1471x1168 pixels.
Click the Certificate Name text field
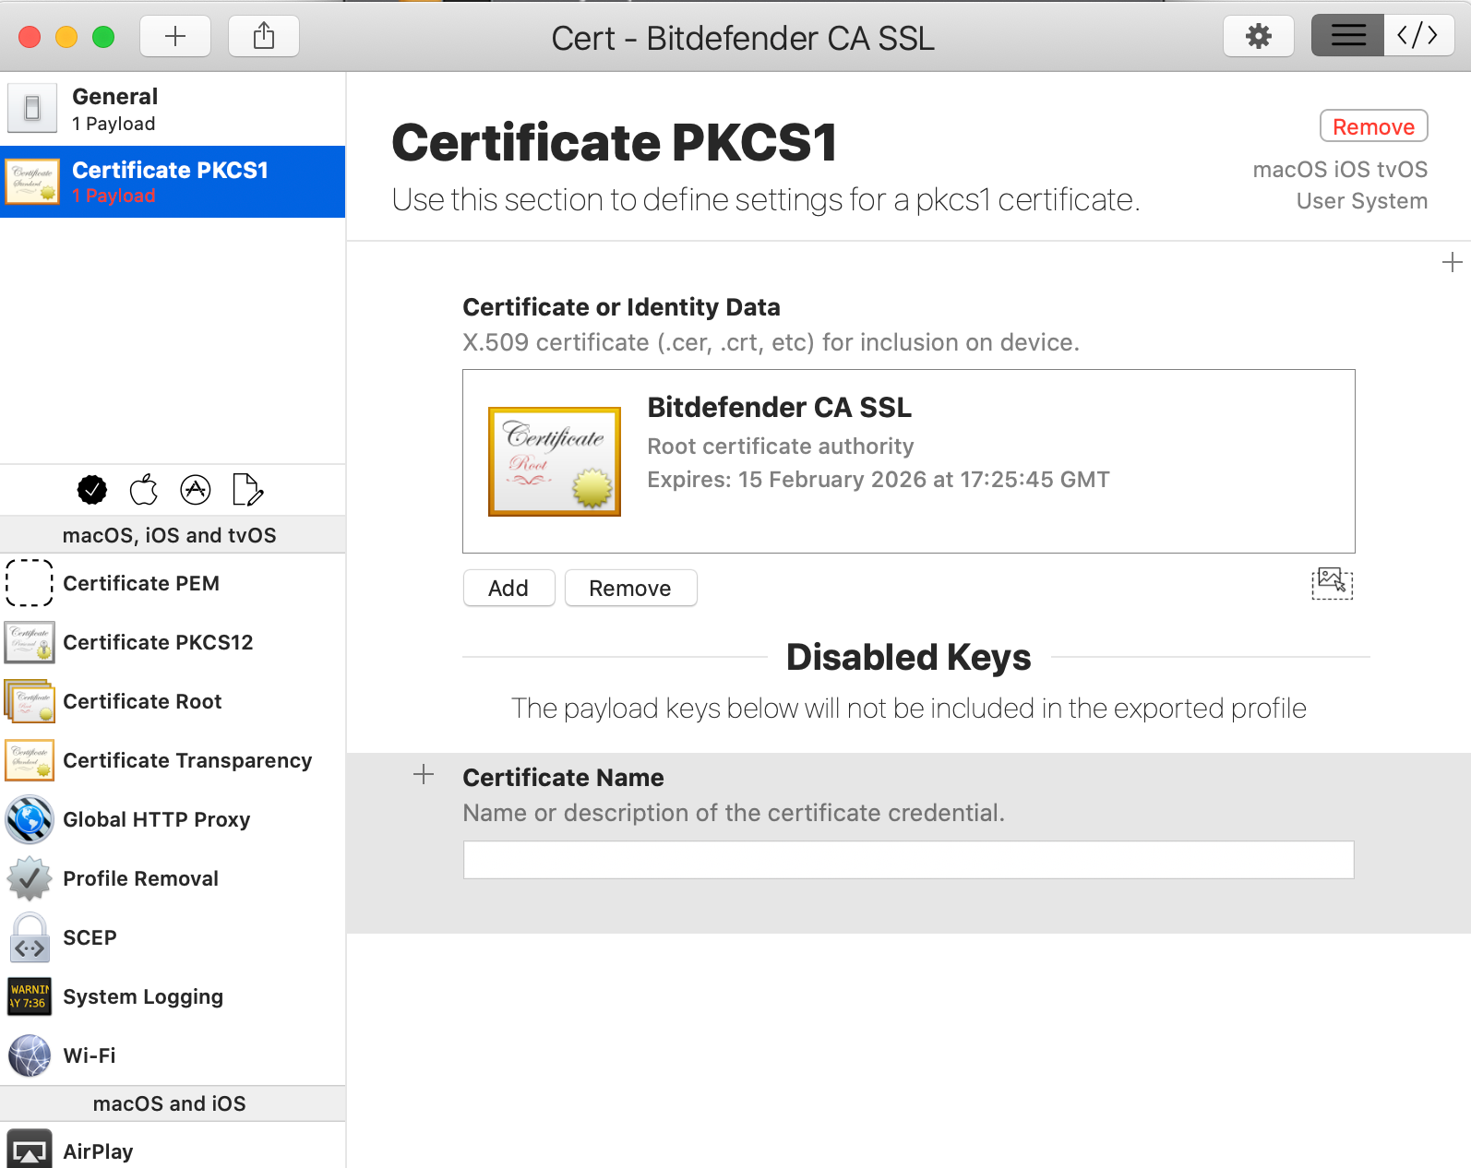(908, 860)
